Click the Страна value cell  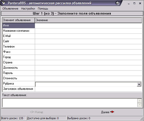click(x=88, y=62)
